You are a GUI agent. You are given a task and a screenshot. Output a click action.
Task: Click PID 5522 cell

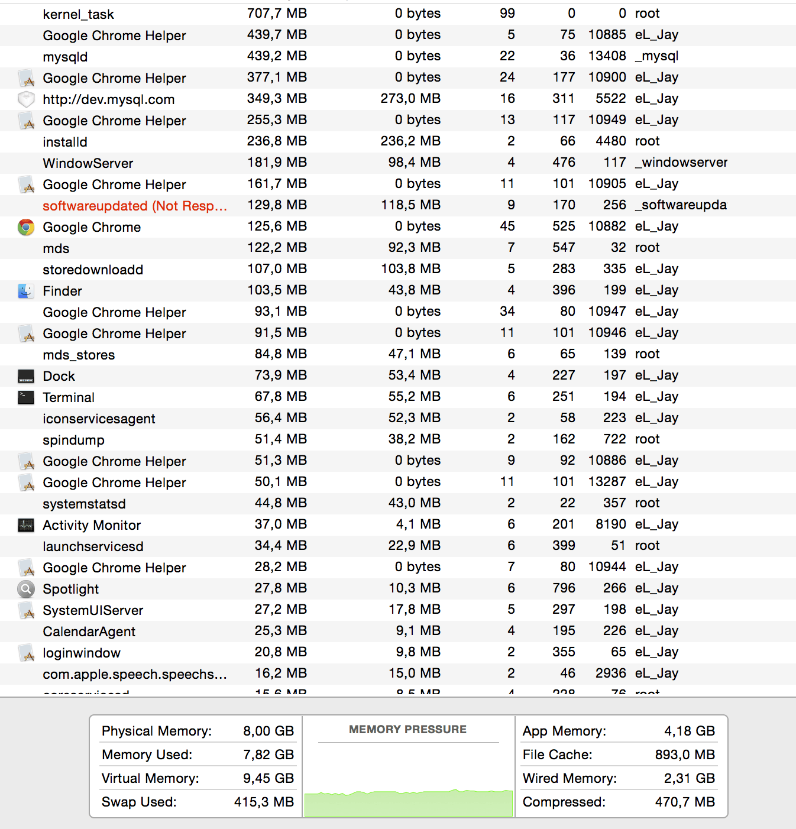[x=611, y=98]
